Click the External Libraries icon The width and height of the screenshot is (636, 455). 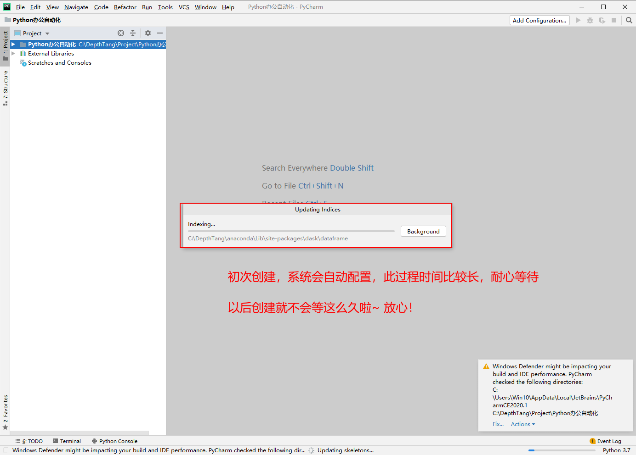(x=23, y=54)
